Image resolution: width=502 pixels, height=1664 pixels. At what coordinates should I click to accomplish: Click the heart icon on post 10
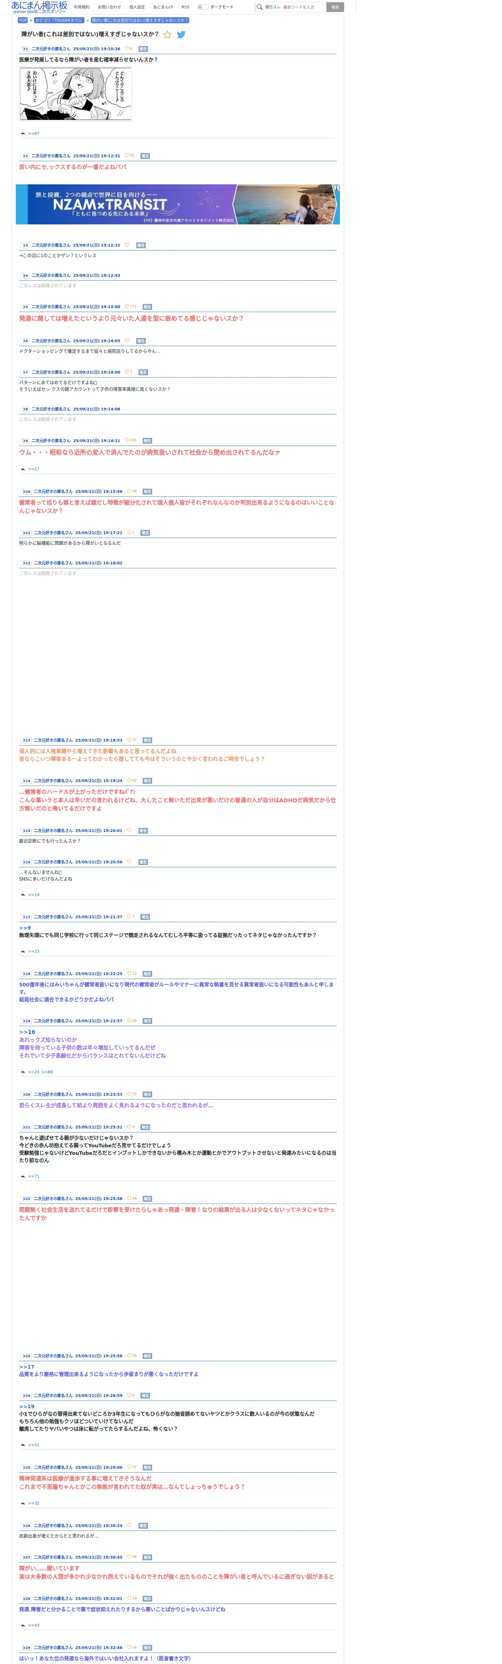coord(129,491)
